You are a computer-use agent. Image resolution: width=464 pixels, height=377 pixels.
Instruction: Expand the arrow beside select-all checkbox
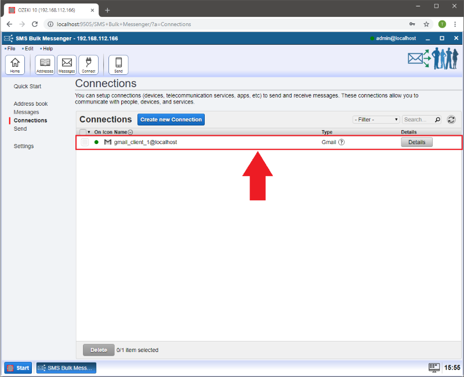pos(89,132)
